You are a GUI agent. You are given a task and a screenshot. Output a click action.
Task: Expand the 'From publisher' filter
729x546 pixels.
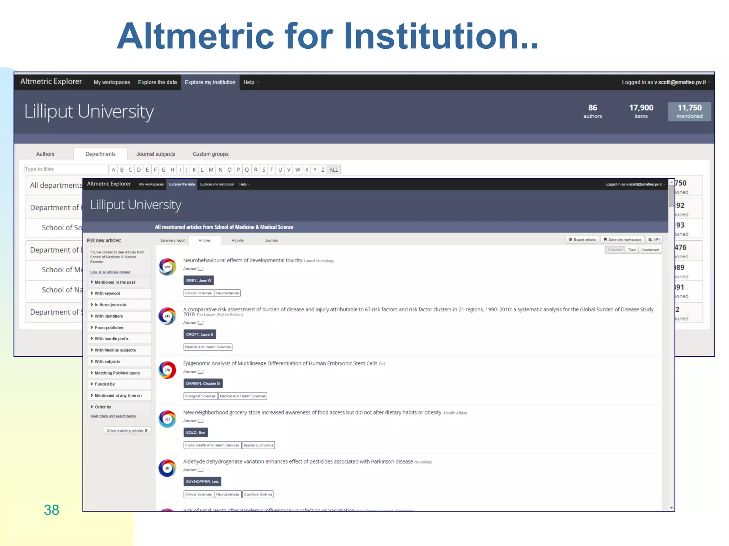click(119, 327)
